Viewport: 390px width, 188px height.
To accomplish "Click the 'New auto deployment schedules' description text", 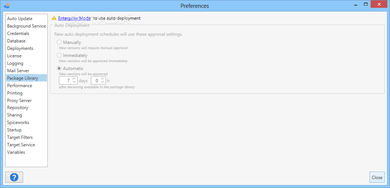I will 119,34.
